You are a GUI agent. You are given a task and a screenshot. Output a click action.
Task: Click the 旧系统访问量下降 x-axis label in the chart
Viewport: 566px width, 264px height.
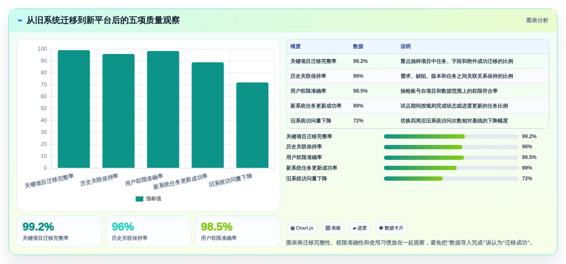coord(231,180)
